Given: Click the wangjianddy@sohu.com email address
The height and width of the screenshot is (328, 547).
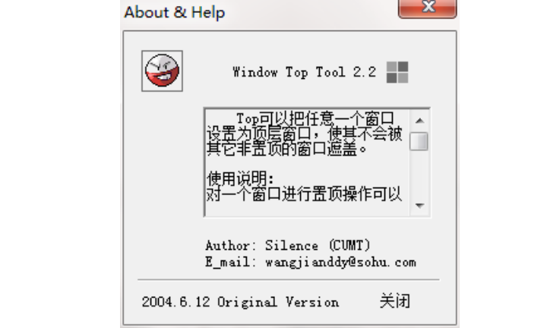Looking at the screenshot, I should (340, 263).
